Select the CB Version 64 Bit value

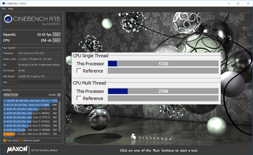click(39, 71)
